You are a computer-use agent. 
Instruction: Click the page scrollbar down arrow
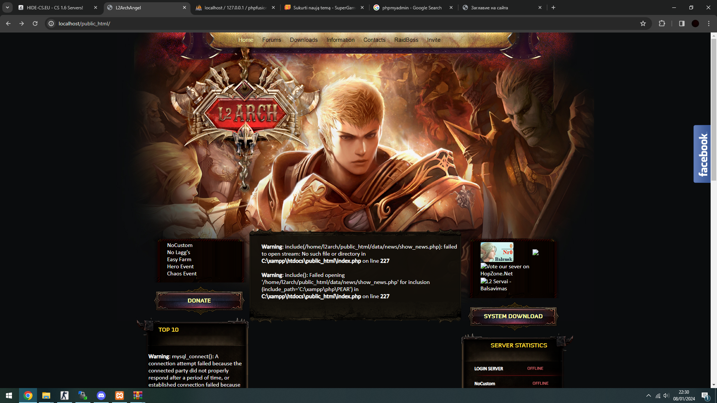point(714,385)
